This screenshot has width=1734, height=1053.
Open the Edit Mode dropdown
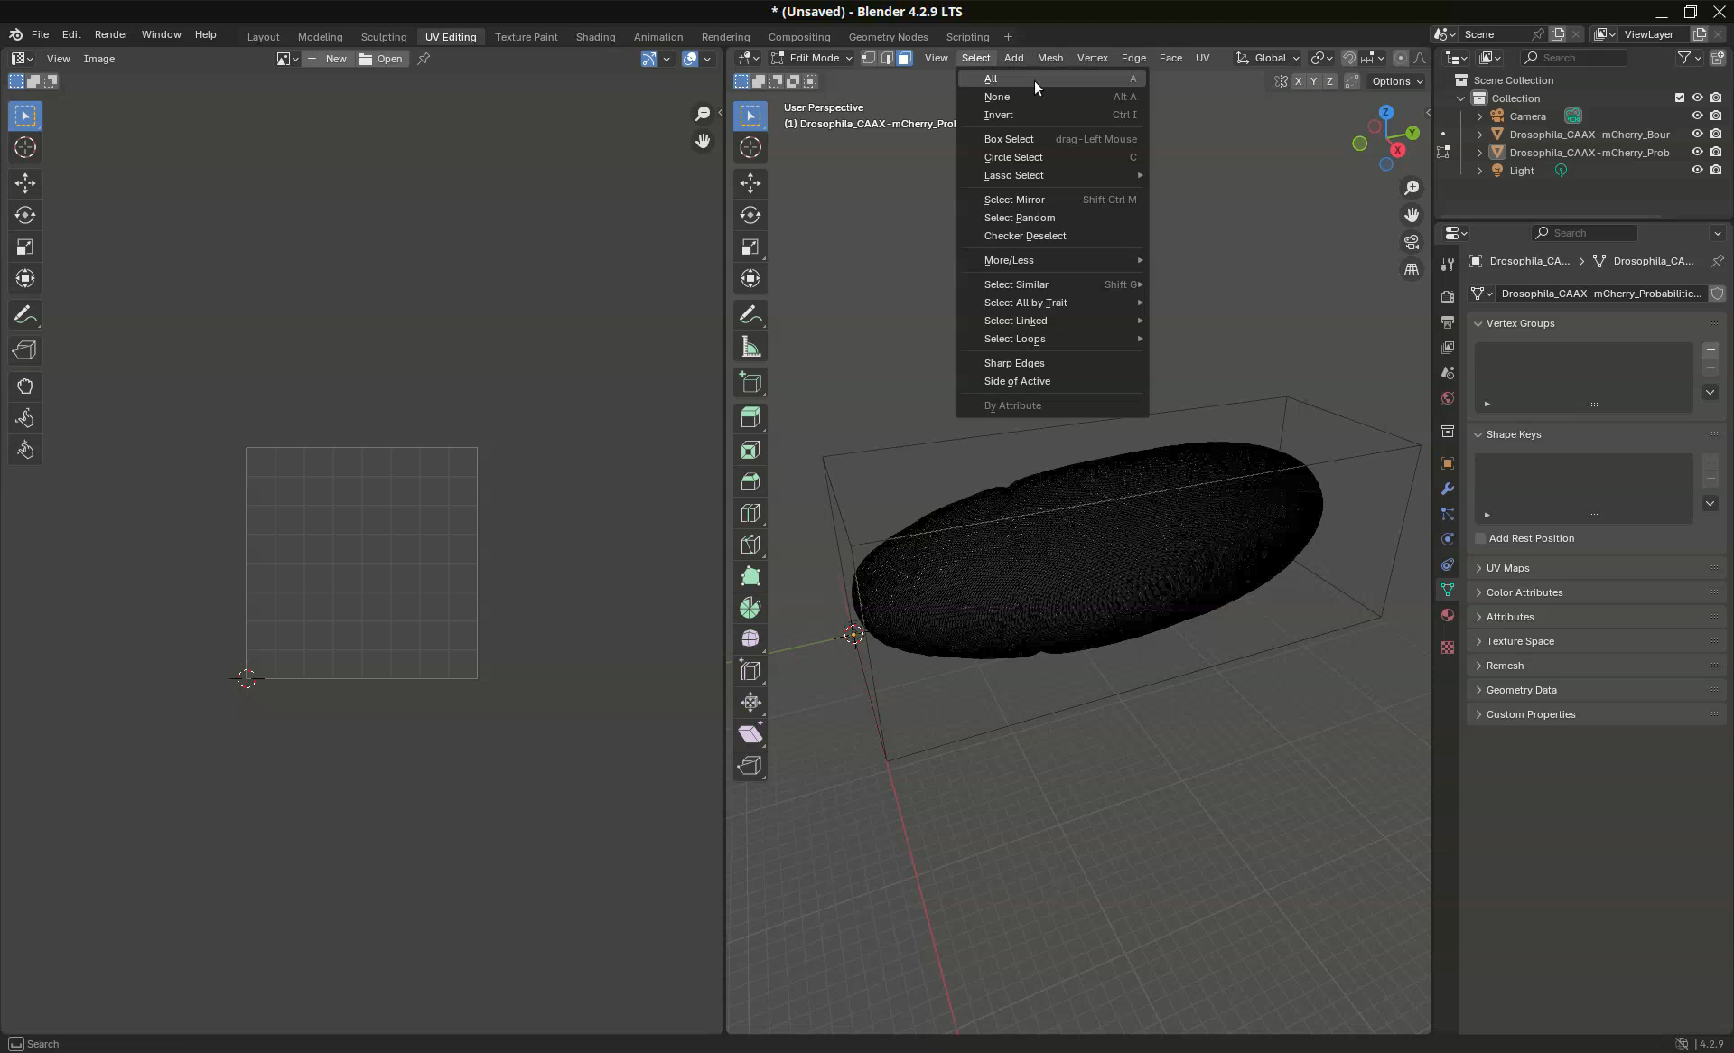[811, 58]
